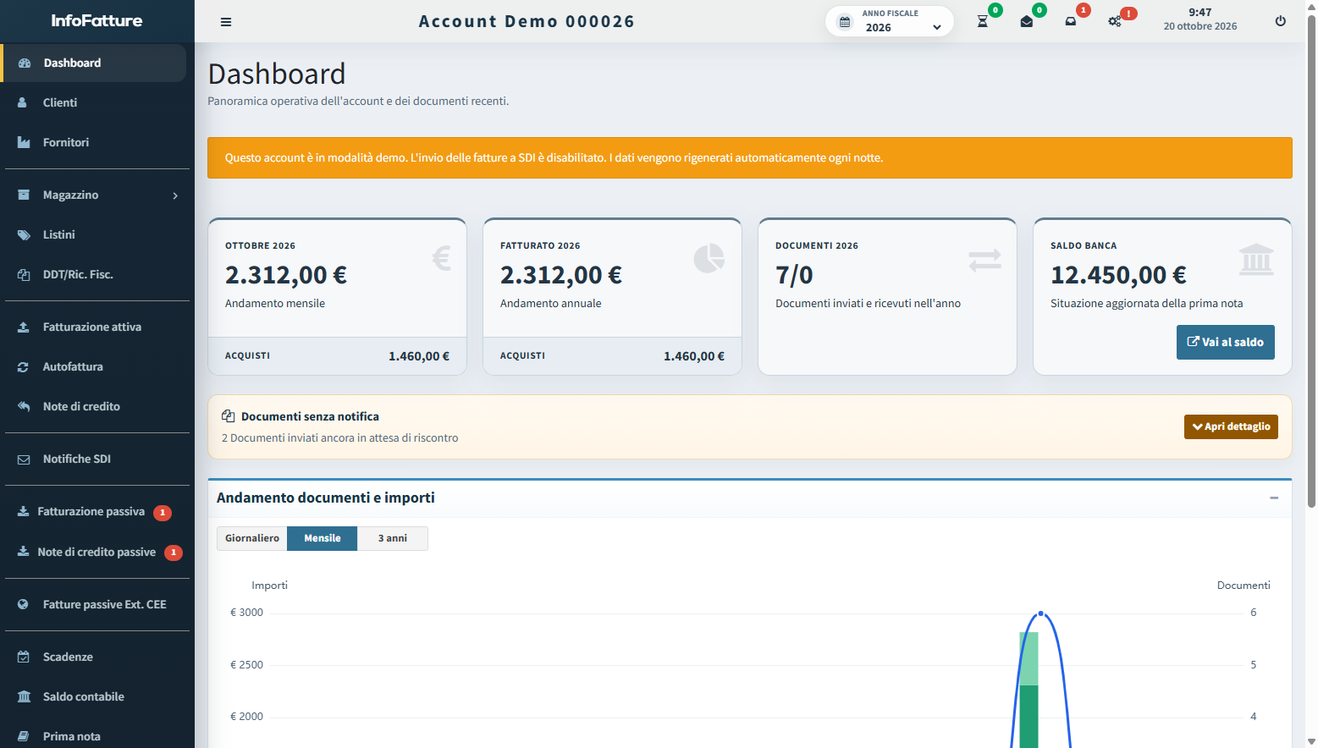Switch chart to 3 anni view

393,538
